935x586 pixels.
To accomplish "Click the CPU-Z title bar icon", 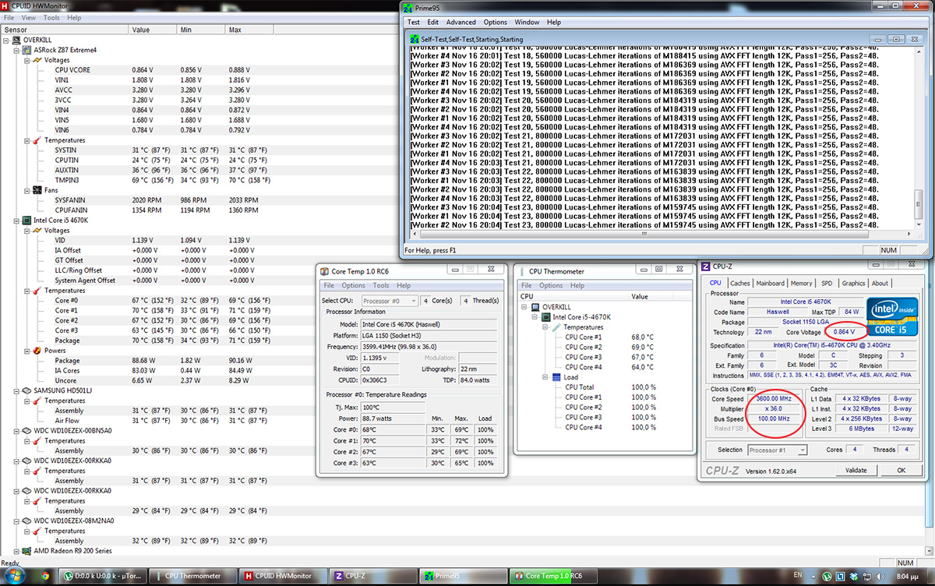I will point(707,267).
